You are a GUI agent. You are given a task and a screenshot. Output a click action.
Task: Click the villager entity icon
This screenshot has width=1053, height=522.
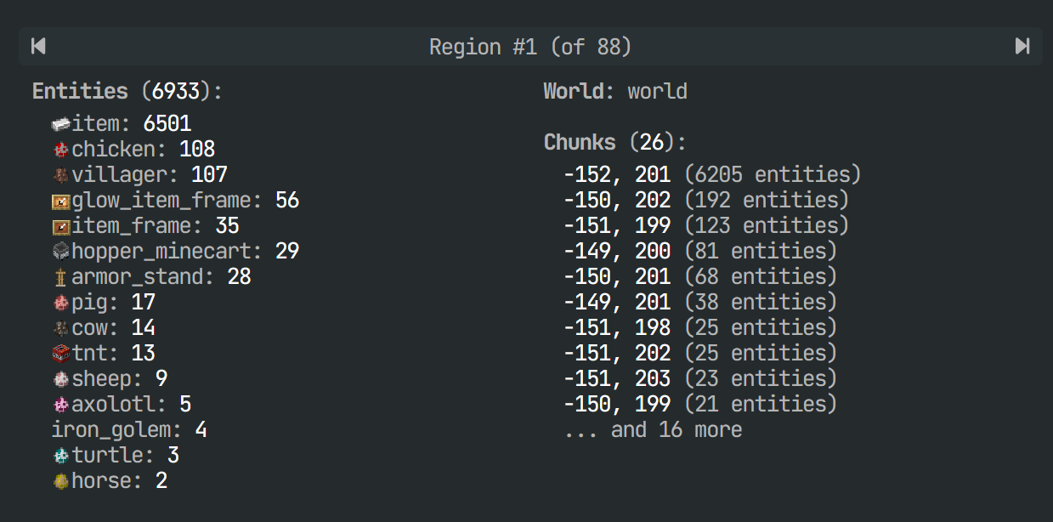click(x=60, y=175)
